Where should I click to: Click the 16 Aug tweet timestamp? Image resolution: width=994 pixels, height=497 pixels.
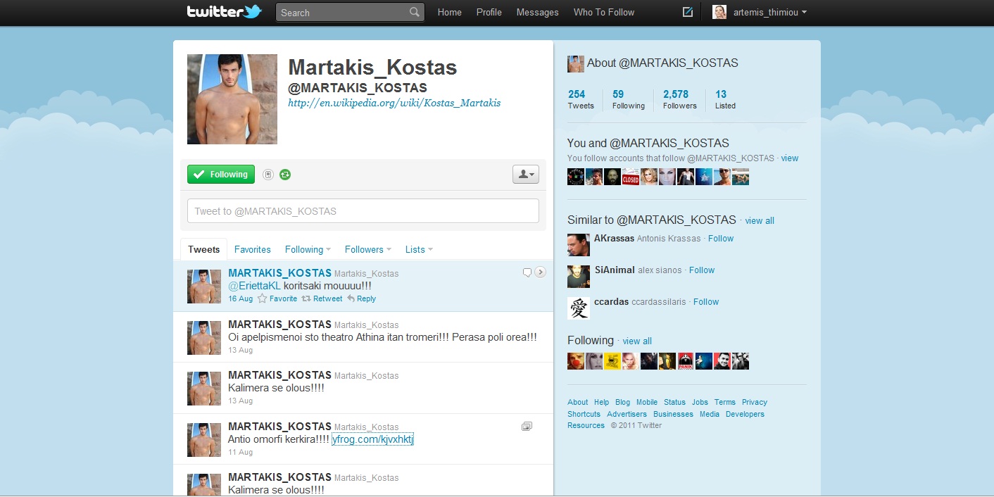(x=241, y=298)
